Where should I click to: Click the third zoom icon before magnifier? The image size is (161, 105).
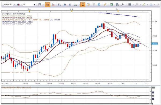(70, 4)
